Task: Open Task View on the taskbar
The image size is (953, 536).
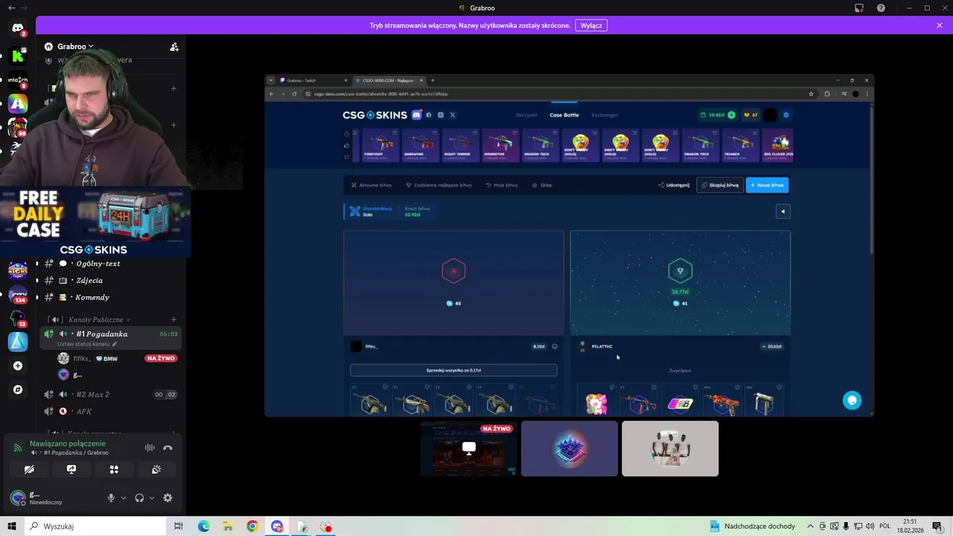Action: 179,526
